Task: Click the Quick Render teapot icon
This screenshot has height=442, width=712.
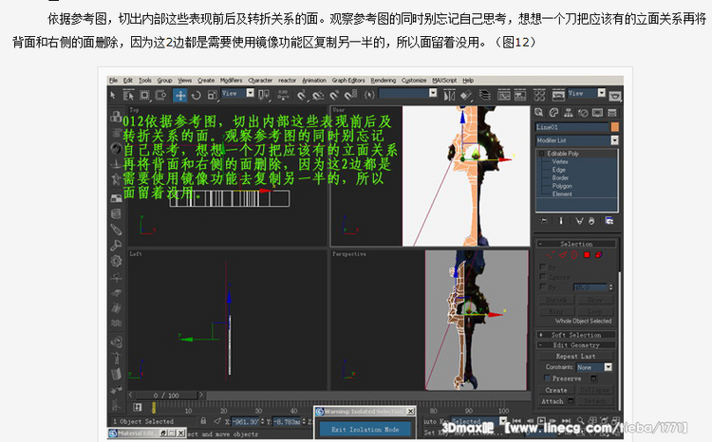Action: [x=615, y=96]
